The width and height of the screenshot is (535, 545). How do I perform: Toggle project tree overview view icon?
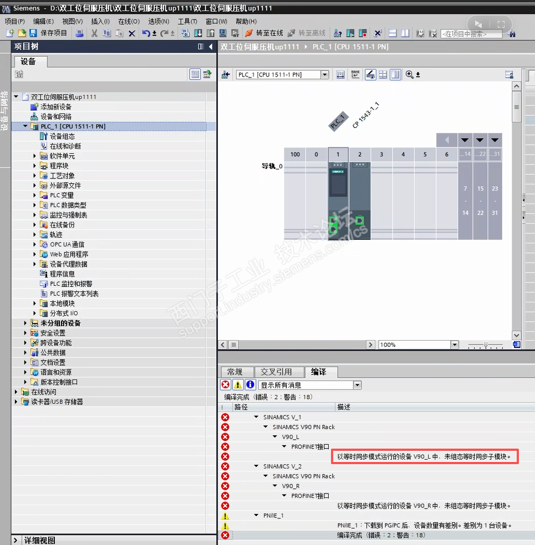[x=195, y=74]
